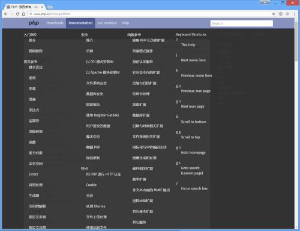The width and height of the screenshot is (300, 231).
Task: Open the 国际化与字符编码支持 link
Action: pos(149,147)
